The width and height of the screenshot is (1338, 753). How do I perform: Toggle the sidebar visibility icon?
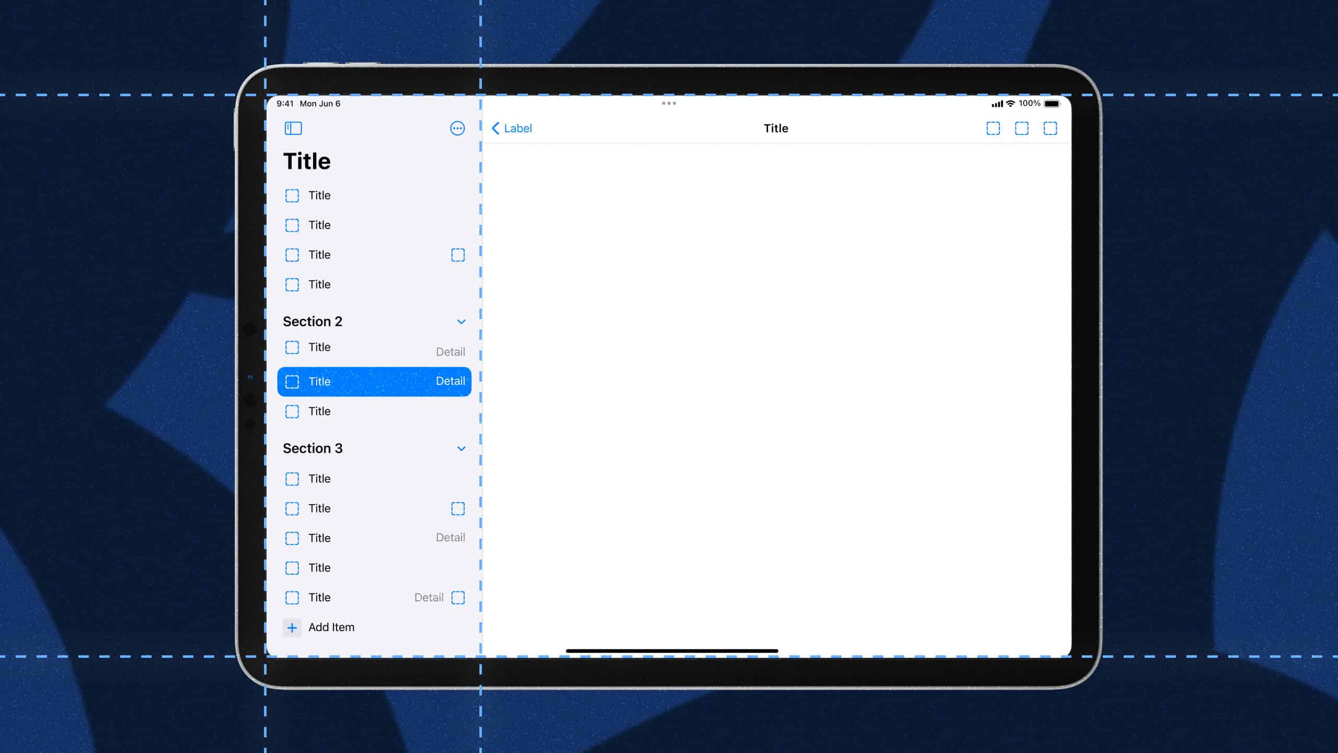(x=293, y=128)
